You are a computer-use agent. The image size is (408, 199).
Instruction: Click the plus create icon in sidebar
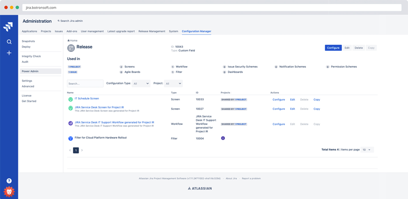point(9,53)
